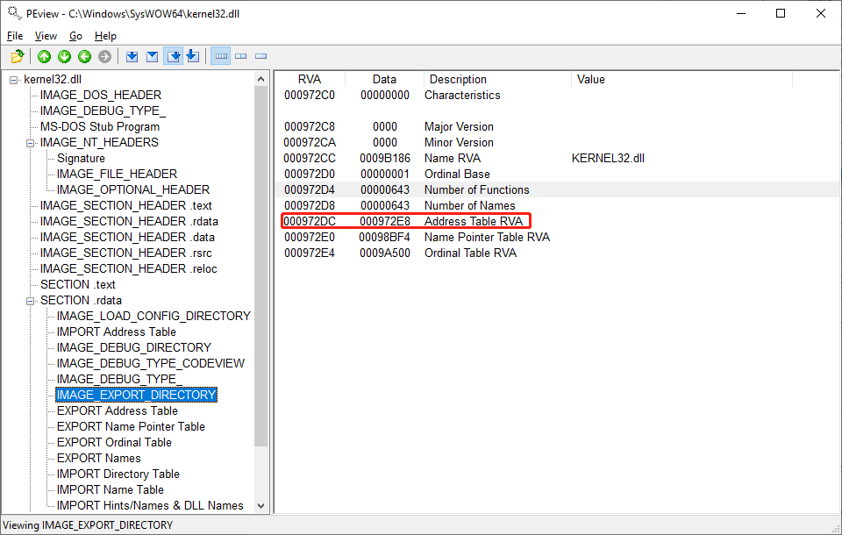Click the green up arrow toolbar icon
This screenshot has width=842, height=535.
point(45,57)
